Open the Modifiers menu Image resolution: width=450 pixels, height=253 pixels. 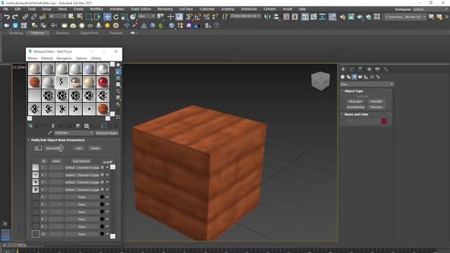pyautogui.click(x=96, y=9)
